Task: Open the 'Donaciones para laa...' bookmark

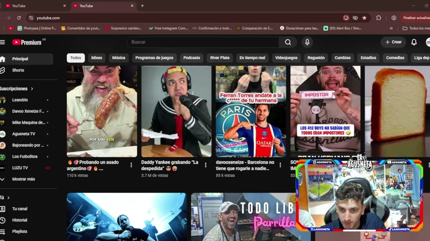Action: [x=299, y=28]
